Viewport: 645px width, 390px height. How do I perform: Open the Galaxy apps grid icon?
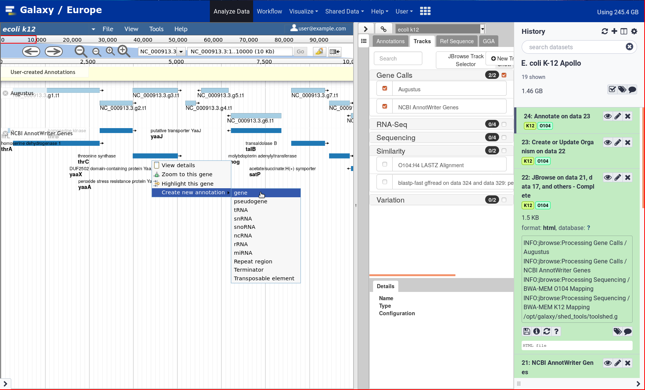425,11
